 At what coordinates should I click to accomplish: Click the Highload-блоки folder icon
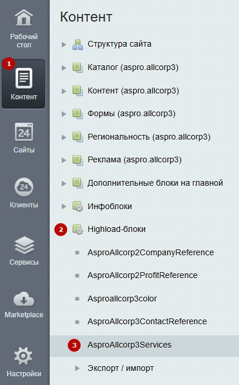[78, 230]
